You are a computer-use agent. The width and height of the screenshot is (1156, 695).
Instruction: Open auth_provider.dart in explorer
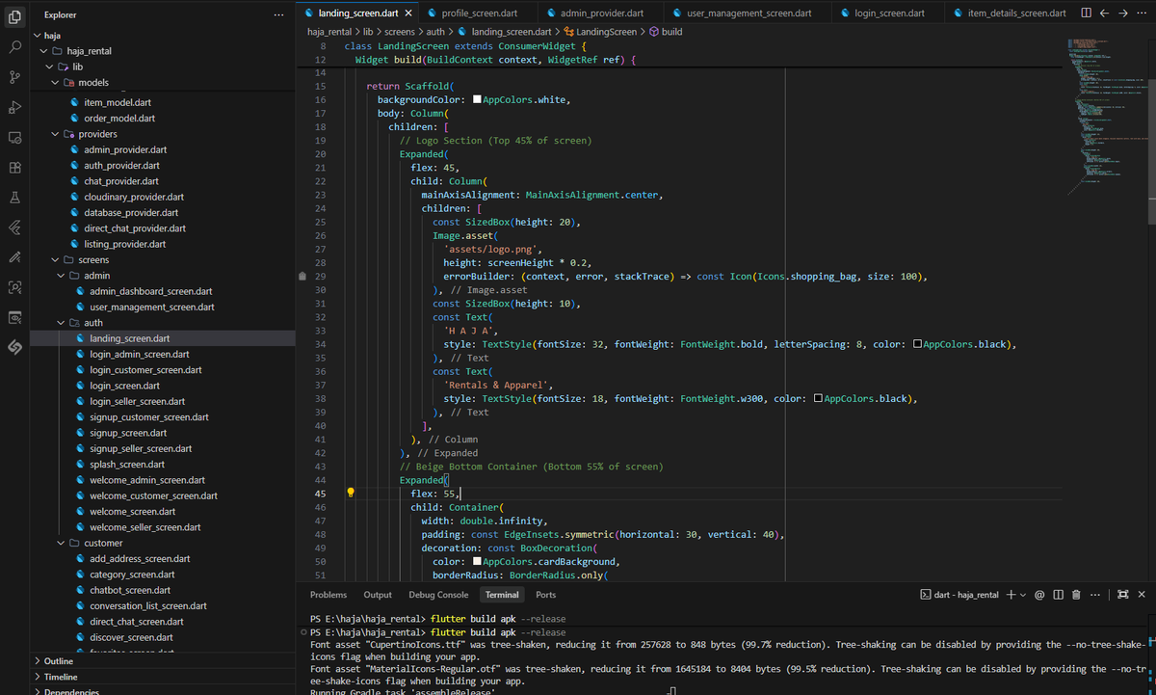121,166
